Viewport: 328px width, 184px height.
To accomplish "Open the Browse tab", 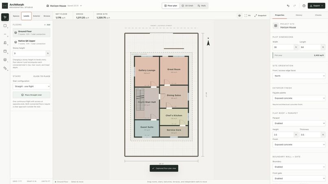I will [47, 16].
